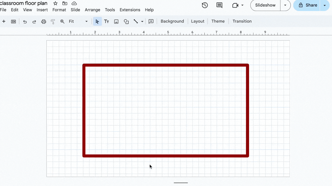Select the shape tool
Image resolution: width=332 pixels, height=186 pixels.
(126, 21)
